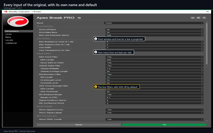
Task: Click the Pivot Detection section heading
Action: tap(45, 26)
